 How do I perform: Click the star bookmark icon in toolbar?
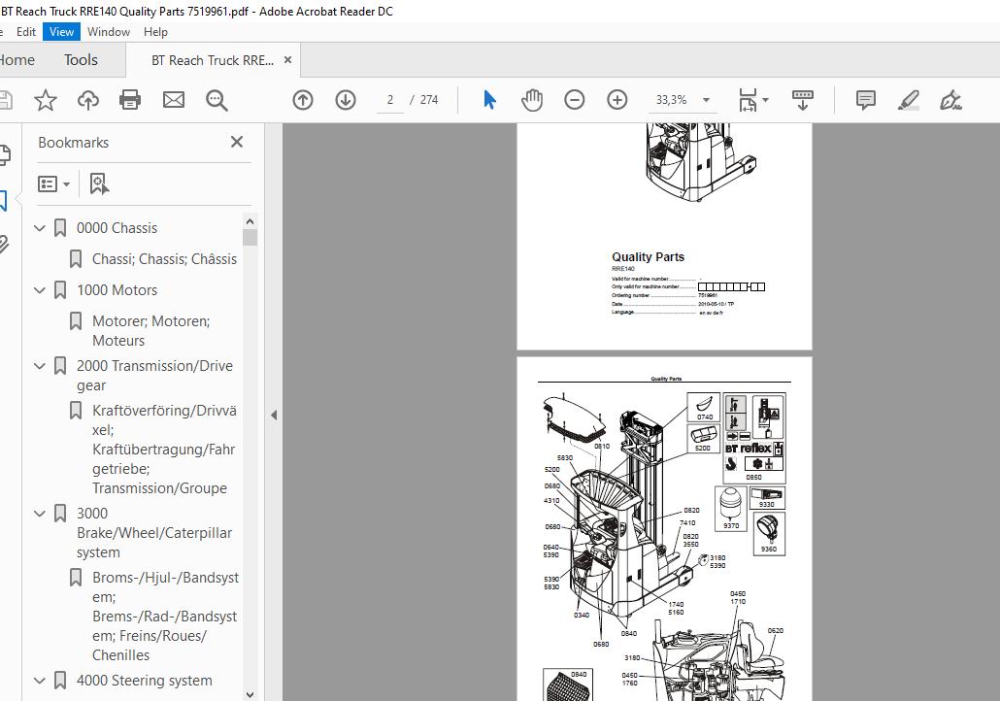tap(45, 100)
